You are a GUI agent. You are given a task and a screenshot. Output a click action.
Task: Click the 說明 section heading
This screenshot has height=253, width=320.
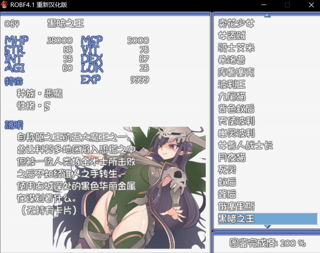14,125
